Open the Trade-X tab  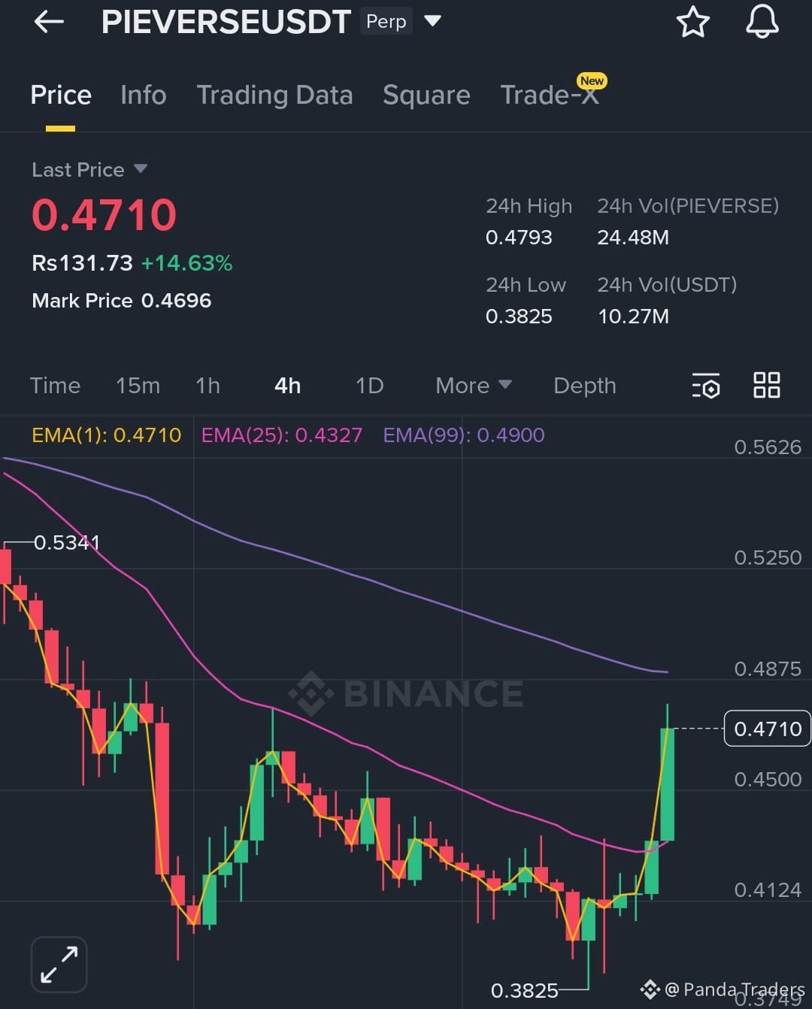550,95
